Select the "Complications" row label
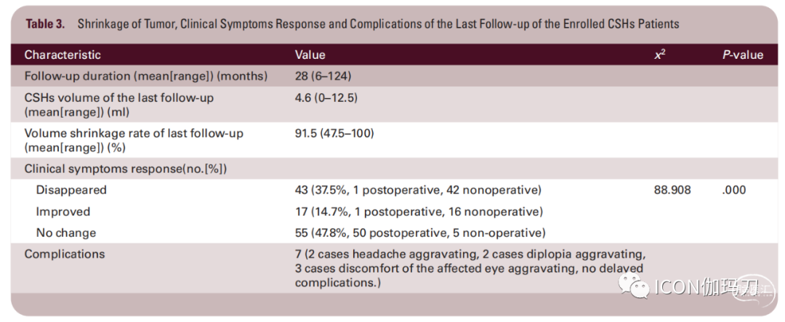This screenshot has width=785, height=322. pyautogui.click(x=65, y=254)
